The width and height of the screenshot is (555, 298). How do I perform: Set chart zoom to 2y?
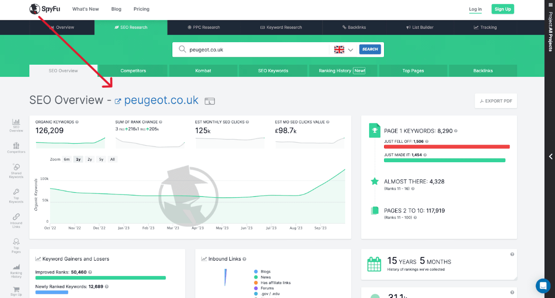(89, 159)
